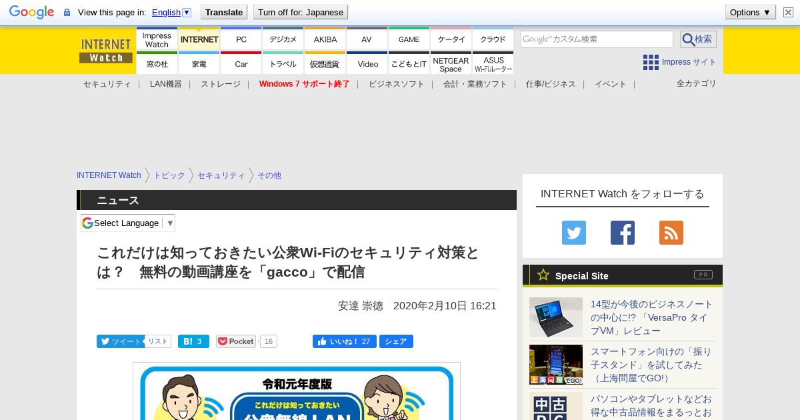Click the 検索 magnifier search button
The width and height of the screenshot is (800, 420).
(x=698, y=39)
